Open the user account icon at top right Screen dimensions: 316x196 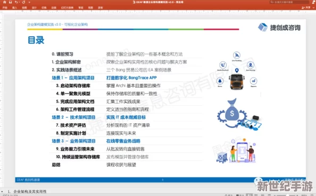[313, 2]
